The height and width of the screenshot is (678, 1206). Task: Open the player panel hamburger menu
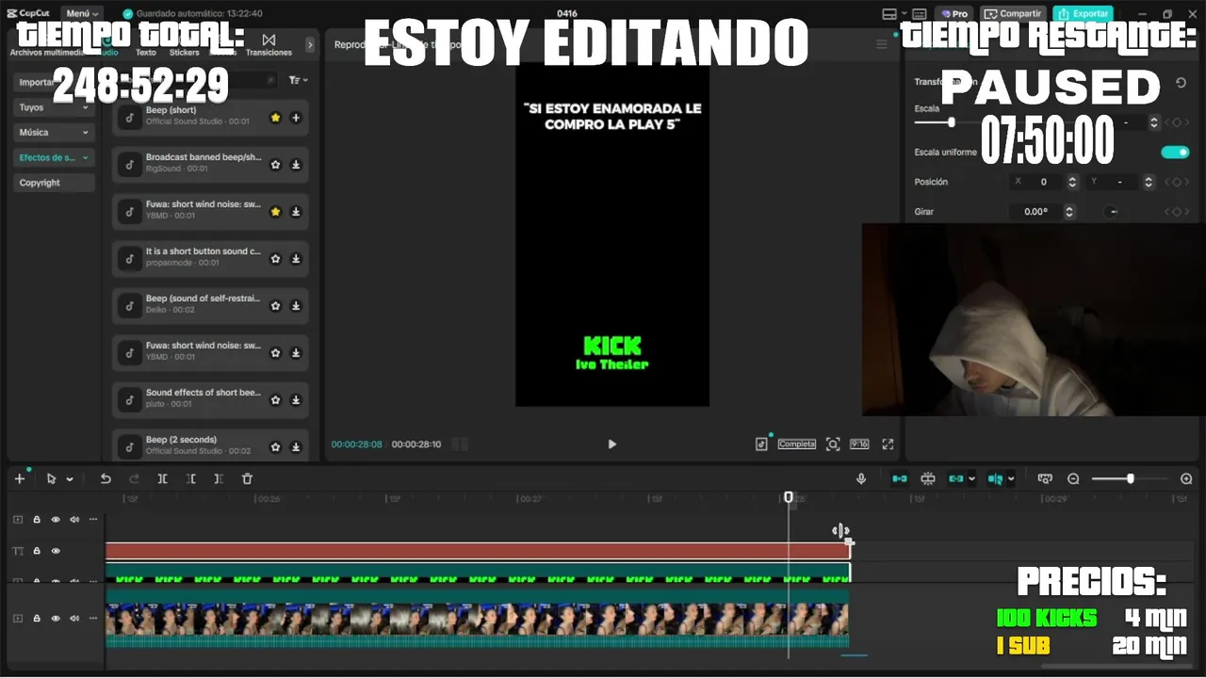pyautogui.click(x=882, y=44)
